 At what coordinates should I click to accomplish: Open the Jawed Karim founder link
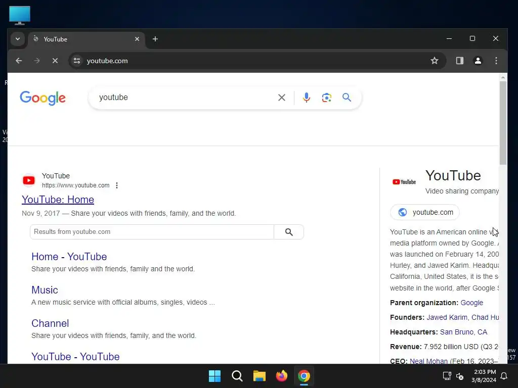(x=447, y=317)
